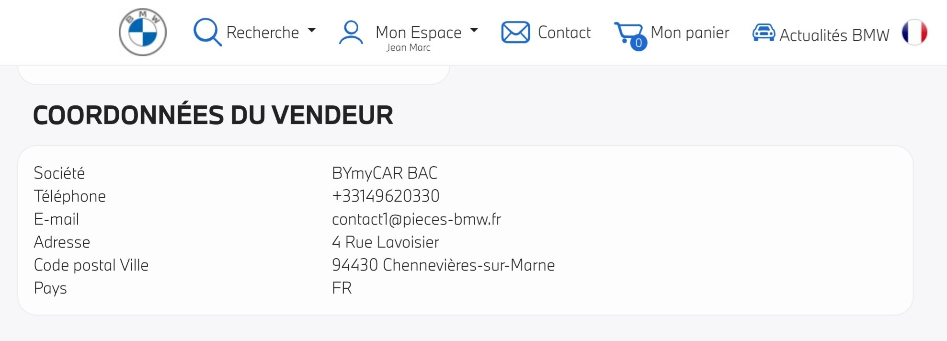Click the phone number +33149620330
Screen dimensions: 947x341
coord(386,196)
